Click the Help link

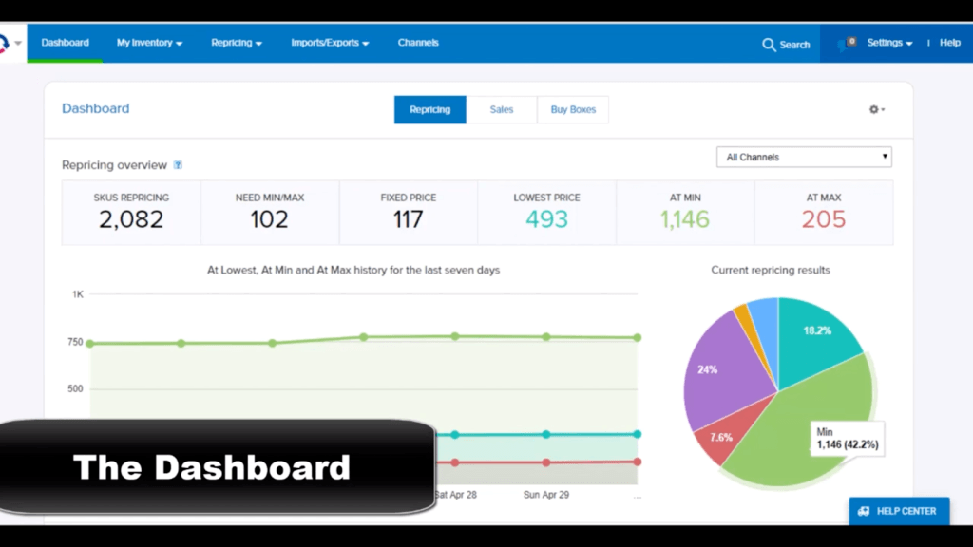click(949, 43)
